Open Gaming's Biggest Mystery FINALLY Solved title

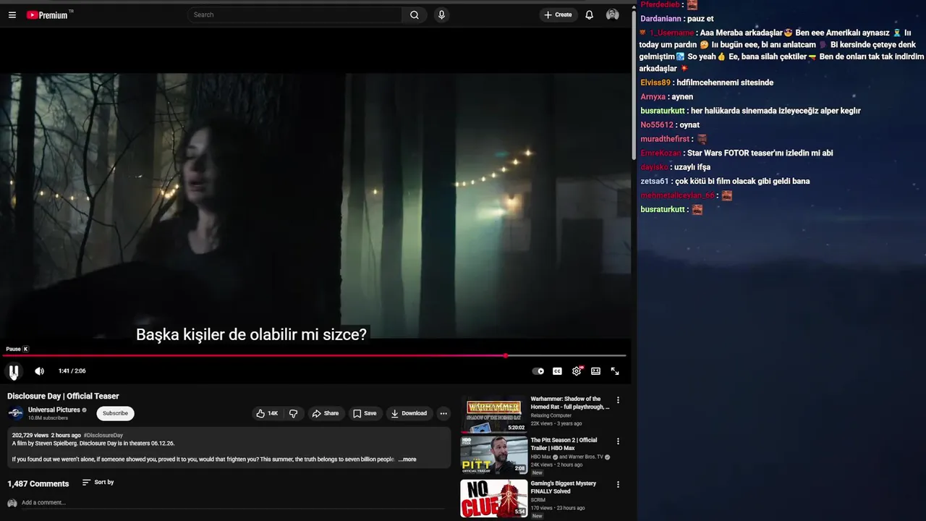point(564,487)
